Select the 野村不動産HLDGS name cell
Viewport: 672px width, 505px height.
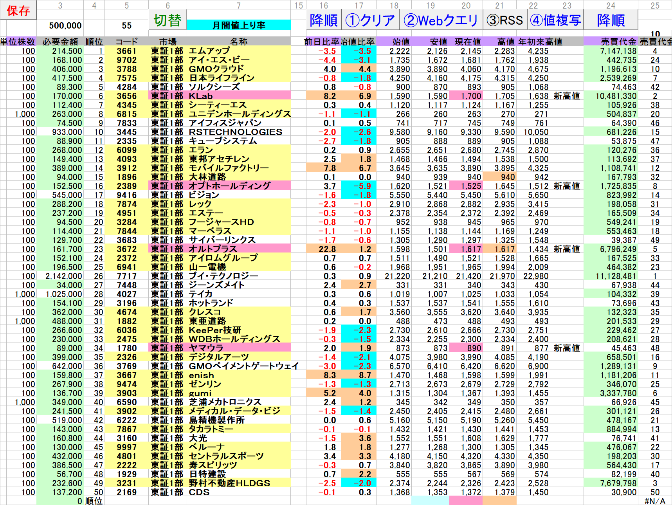pyautogui.click(x=239, y=483)
